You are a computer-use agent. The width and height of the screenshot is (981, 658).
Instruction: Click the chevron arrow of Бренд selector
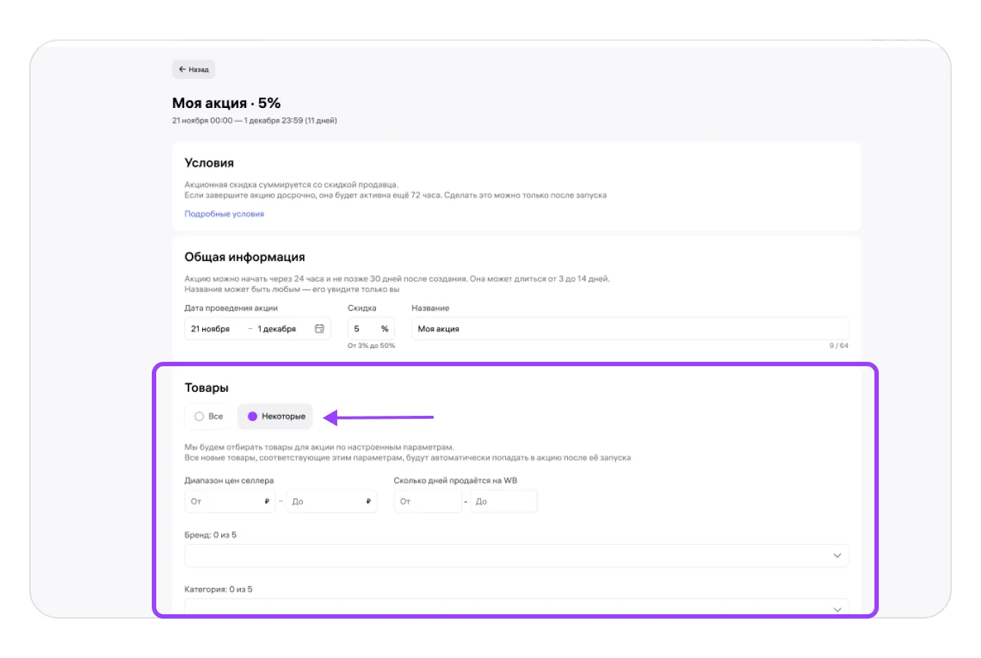(x=837, y=556)
